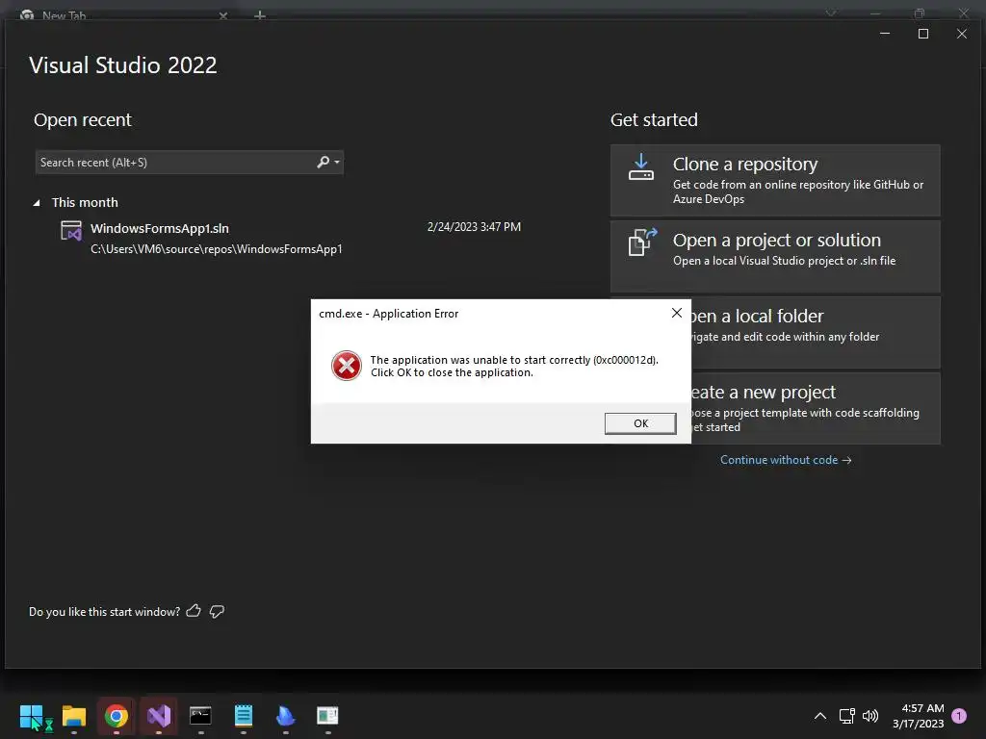
Task: Choose Clone a repository
Action: click(x=775, y=180)
